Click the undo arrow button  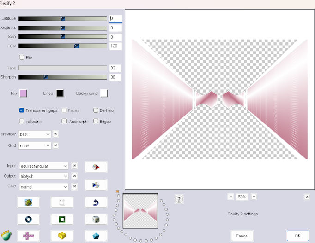pos(96,202)
